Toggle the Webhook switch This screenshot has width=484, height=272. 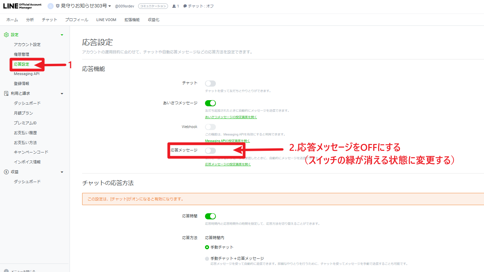[210, 127]
